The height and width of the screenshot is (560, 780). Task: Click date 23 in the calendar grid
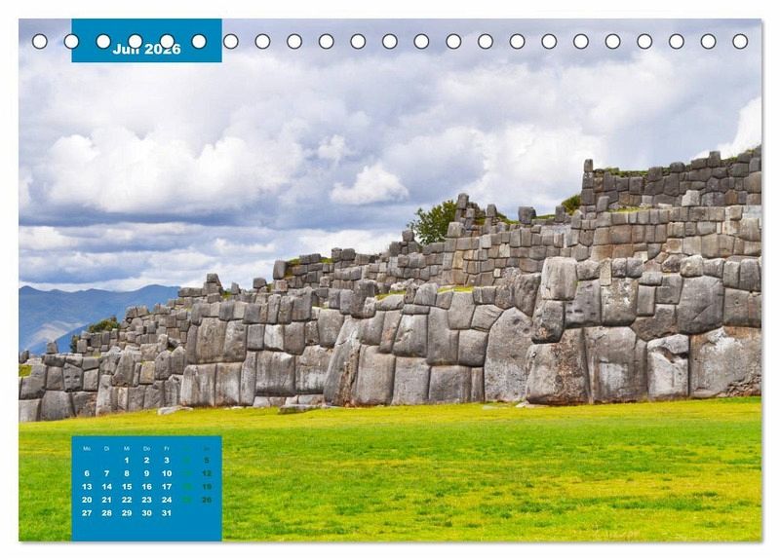pos(147,500)
